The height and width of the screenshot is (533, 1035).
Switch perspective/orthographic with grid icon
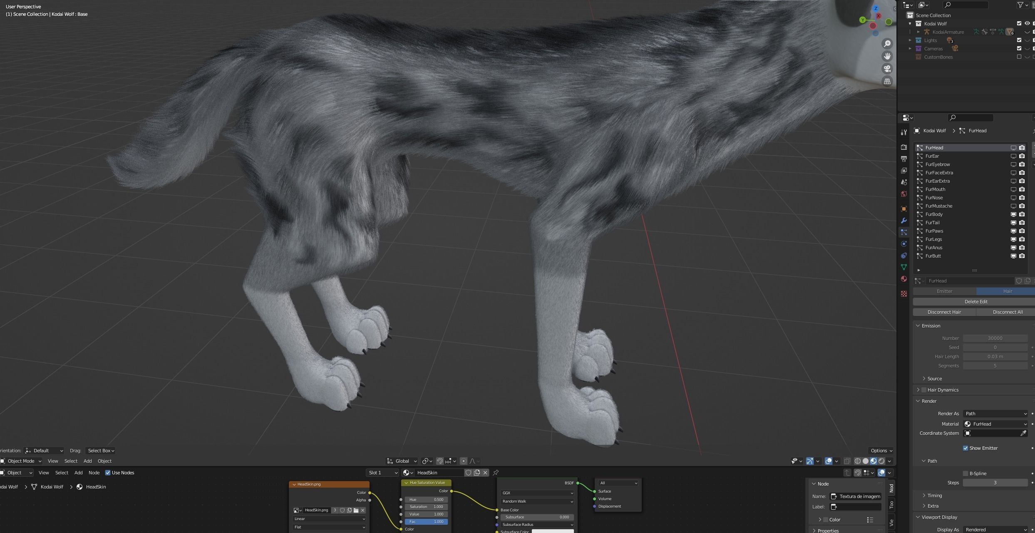(x=887, y=81)
